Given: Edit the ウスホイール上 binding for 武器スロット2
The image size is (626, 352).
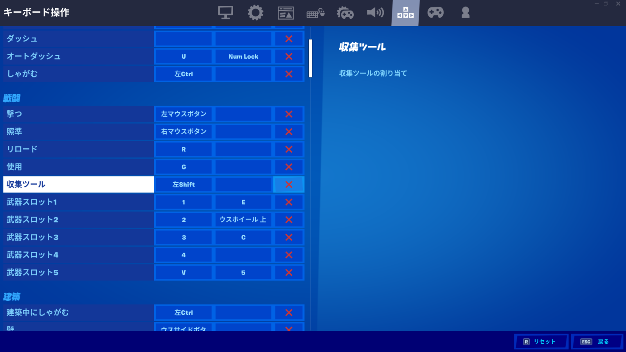Looking at the screenshot, I should [243, 220].
